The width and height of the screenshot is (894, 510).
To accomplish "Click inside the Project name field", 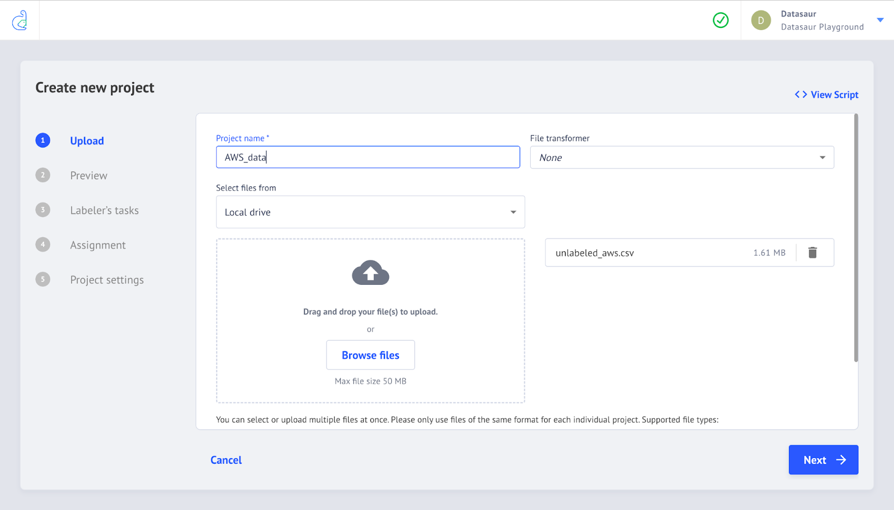I will [368, 157].
